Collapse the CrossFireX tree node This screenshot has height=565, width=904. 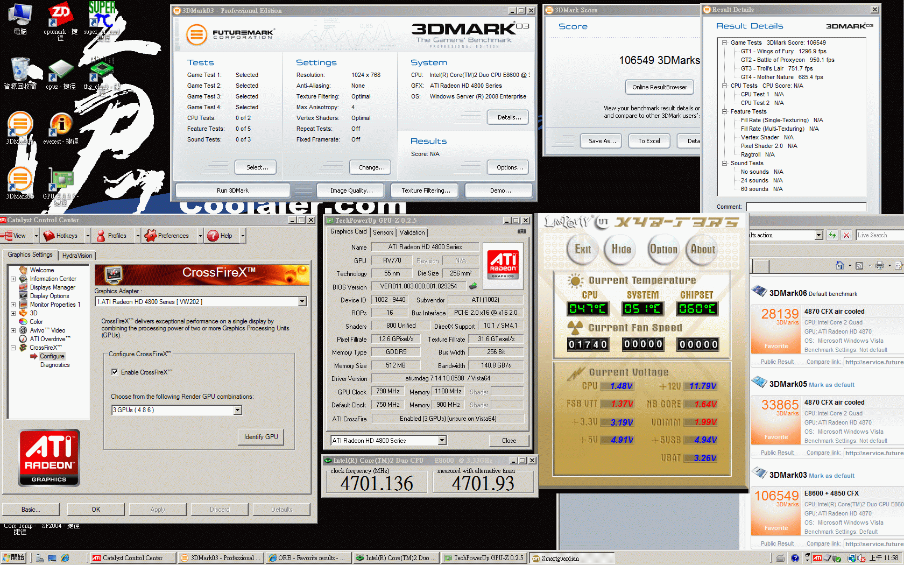click(13, 348)
